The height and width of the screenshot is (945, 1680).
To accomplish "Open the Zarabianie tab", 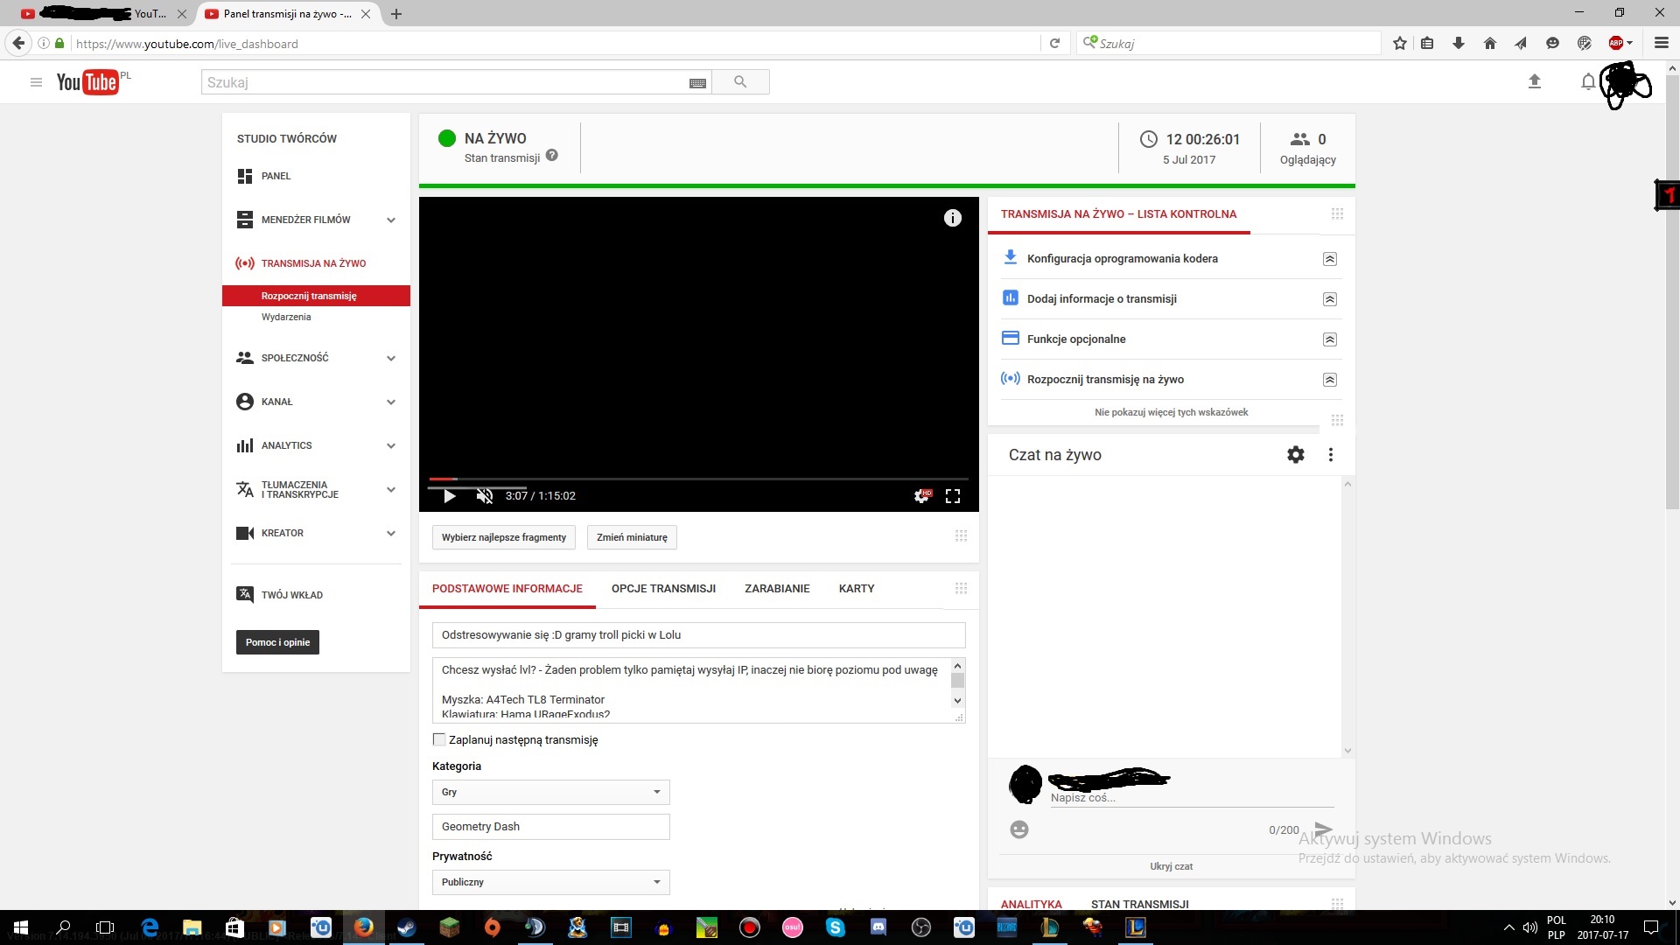I will point(777,589).
